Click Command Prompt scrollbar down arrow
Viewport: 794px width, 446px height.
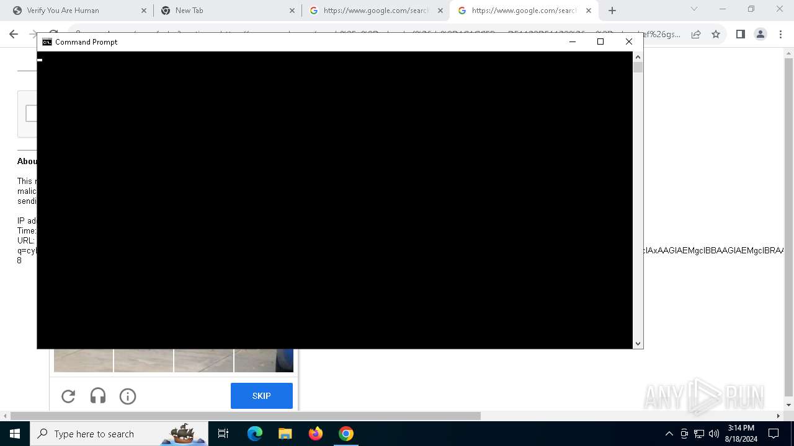click(x=638, y=344)
